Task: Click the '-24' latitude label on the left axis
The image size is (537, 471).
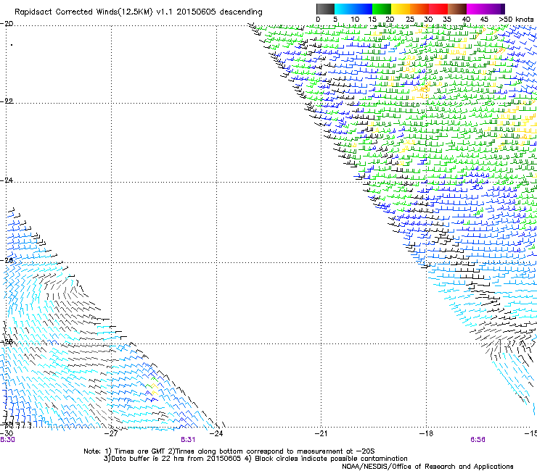Action: coord(7,180)
